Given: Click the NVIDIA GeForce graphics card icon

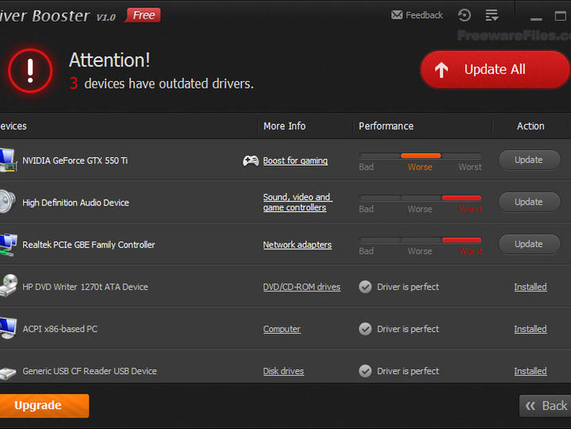Looking at the screenshot, I should (8, 160).
